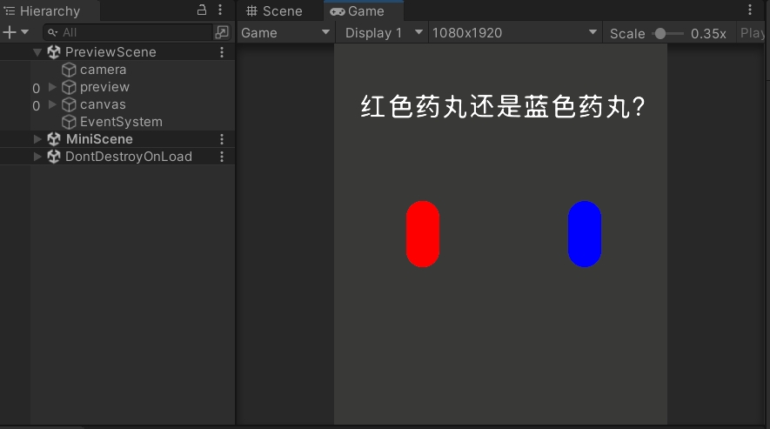This screenshot has width=770, height=429.
Task: Click the Hierarchy search field
Action: tap(128, 32)
